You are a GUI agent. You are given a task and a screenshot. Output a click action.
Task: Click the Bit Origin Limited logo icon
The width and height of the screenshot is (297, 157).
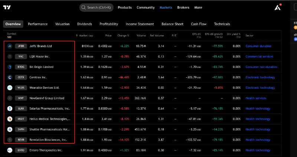[10, 67]
